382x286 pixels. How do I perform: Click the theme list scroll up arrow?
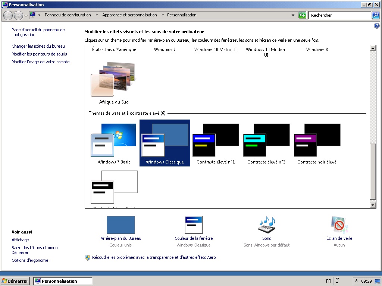[x=373, y=48]
